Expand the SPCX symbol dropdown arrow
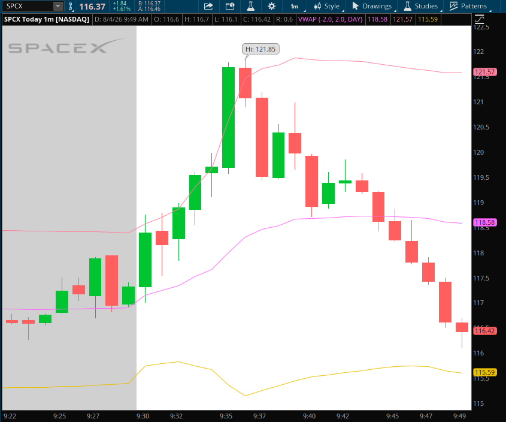Viewport: 506px width, 422px height. pos(57,6)
